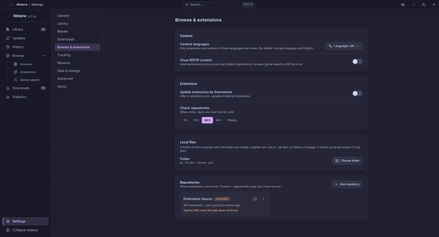The image size is (439, 237).
Task: Switch to About settings tab
Action: (78, 87)
